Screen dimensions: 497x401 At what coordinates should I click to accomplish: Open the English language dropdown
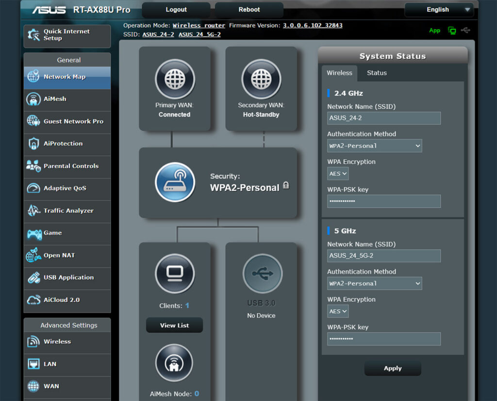[x=438, y=9]
